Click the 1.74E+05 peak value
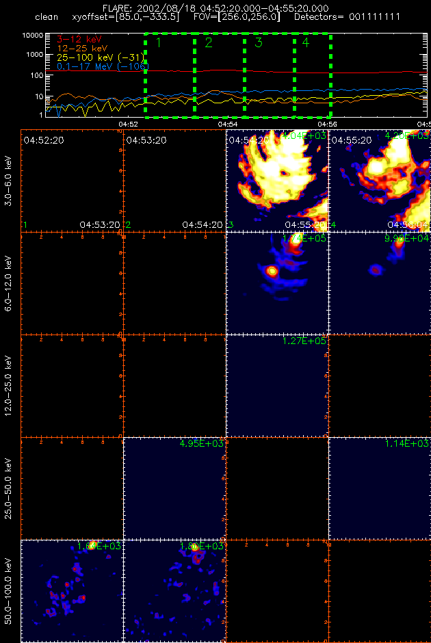The width and height of the screenshot is (431, 643). pyautogui.click(x=304, y=237)
